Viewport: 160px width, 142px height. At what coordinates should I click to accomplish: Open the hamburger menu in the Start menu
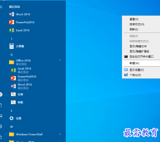pos(1,7)
